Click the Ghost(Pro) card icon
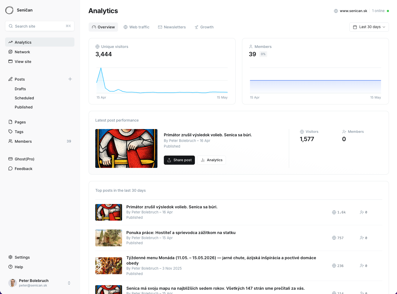 point(10,159)
